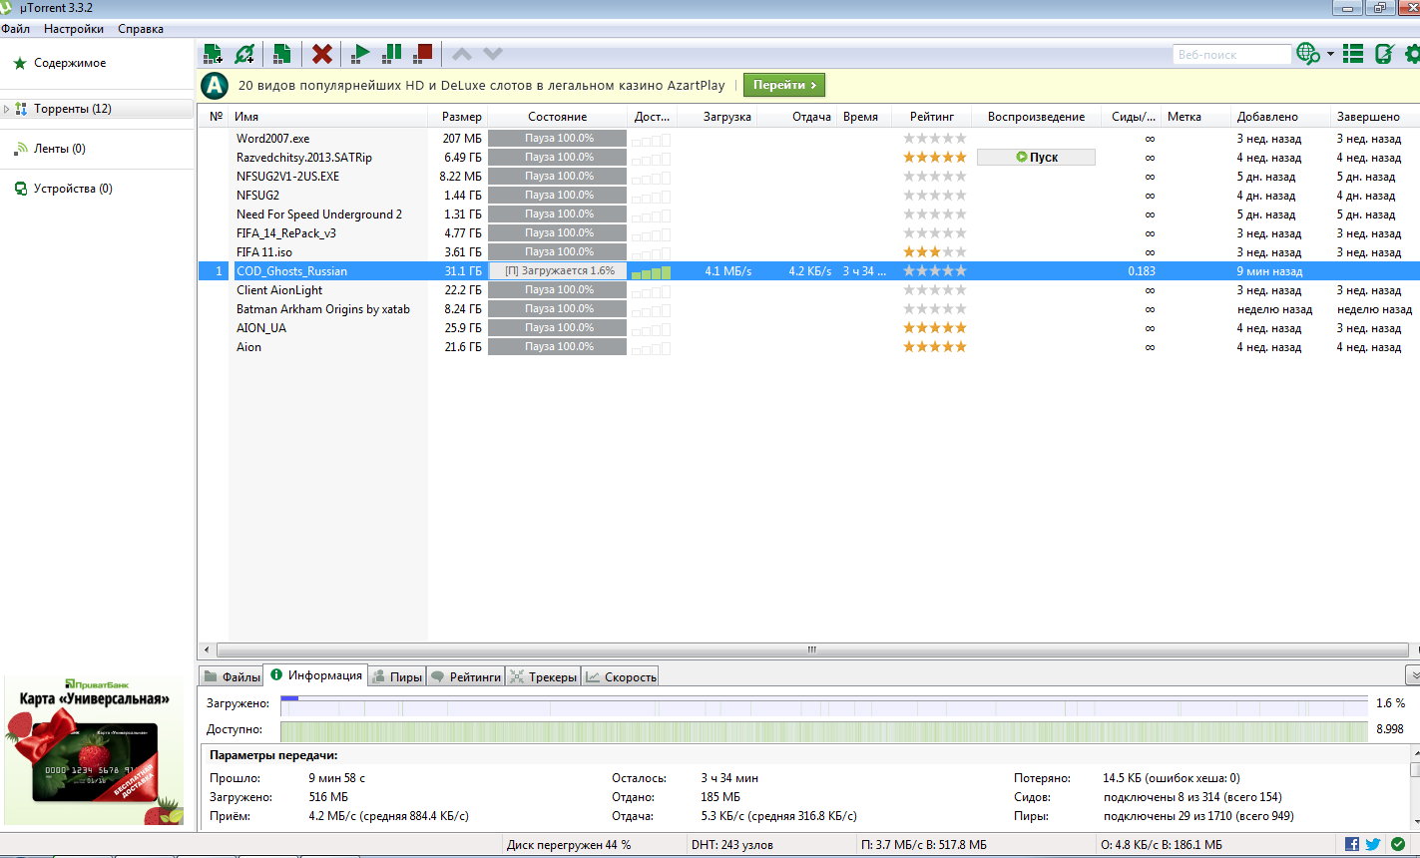Stop the torrent with red square icon
Screen dimensions: 1420x858
pos(423,53)
